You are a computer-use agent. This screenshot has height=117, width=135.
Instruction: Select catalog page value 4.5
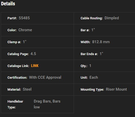(x=33, y=54)
